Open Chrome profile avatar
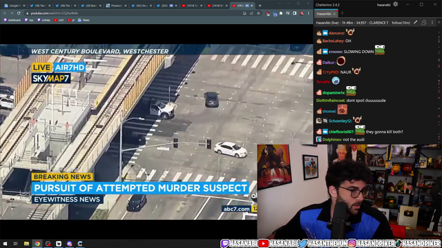Image resolution: width=442 pixels, height=248 pixels. 302,13
